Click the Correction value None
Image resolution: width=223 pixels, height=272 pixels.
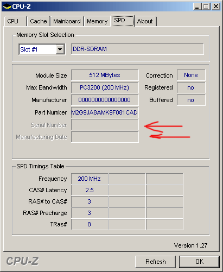pos(191,75)
